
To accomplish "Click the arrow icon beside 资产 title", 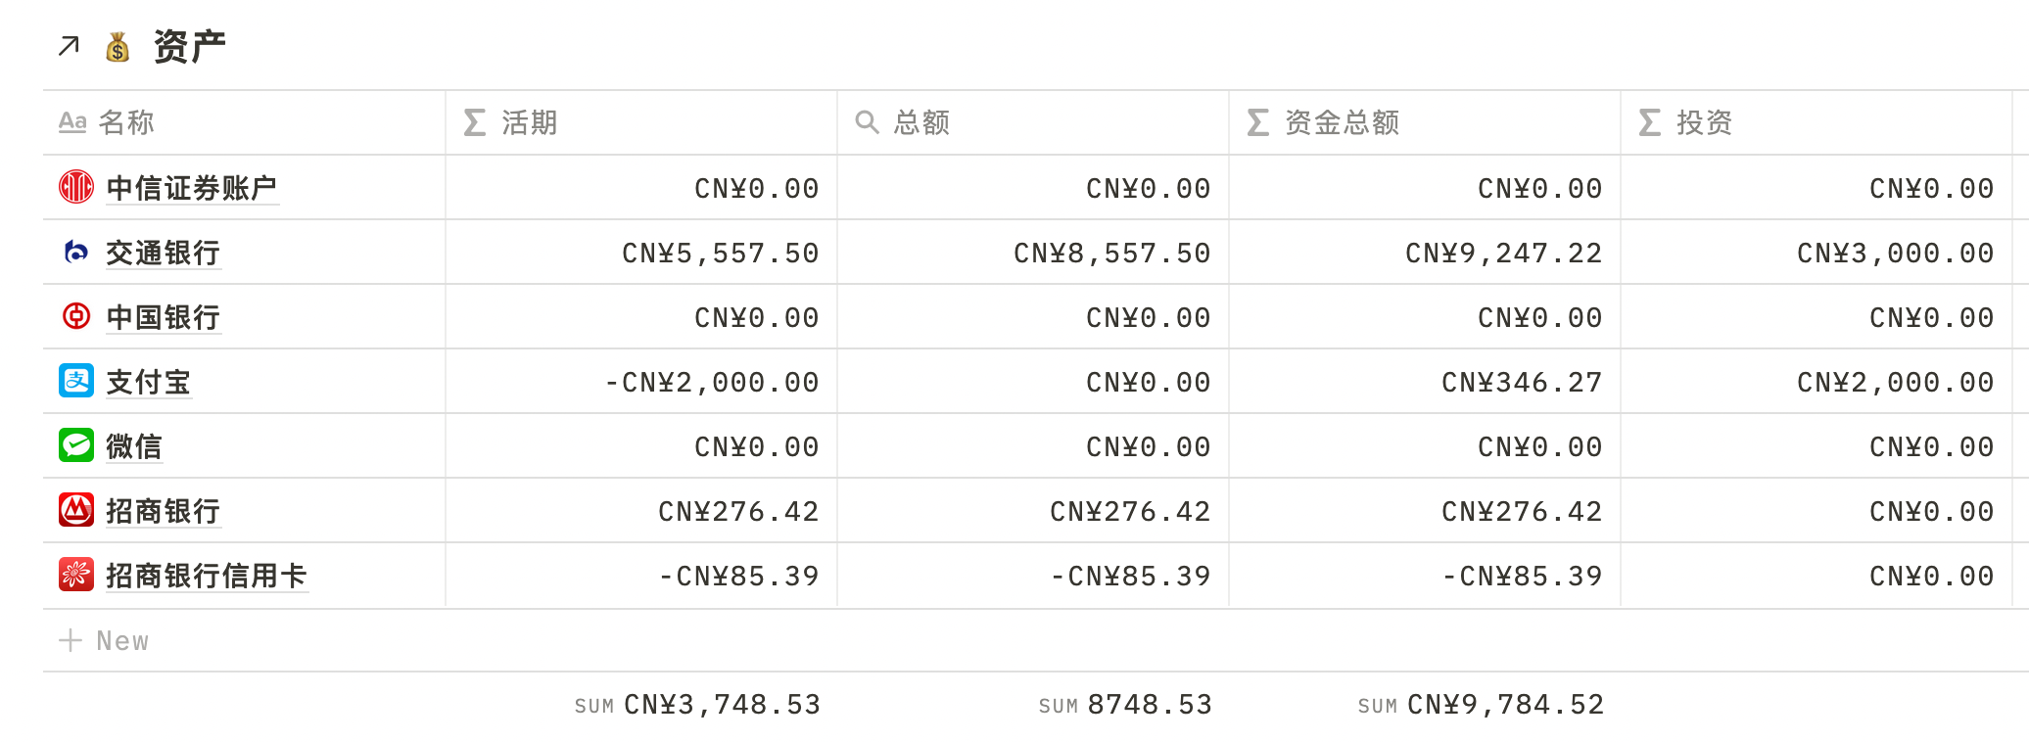I will point(69,46).
